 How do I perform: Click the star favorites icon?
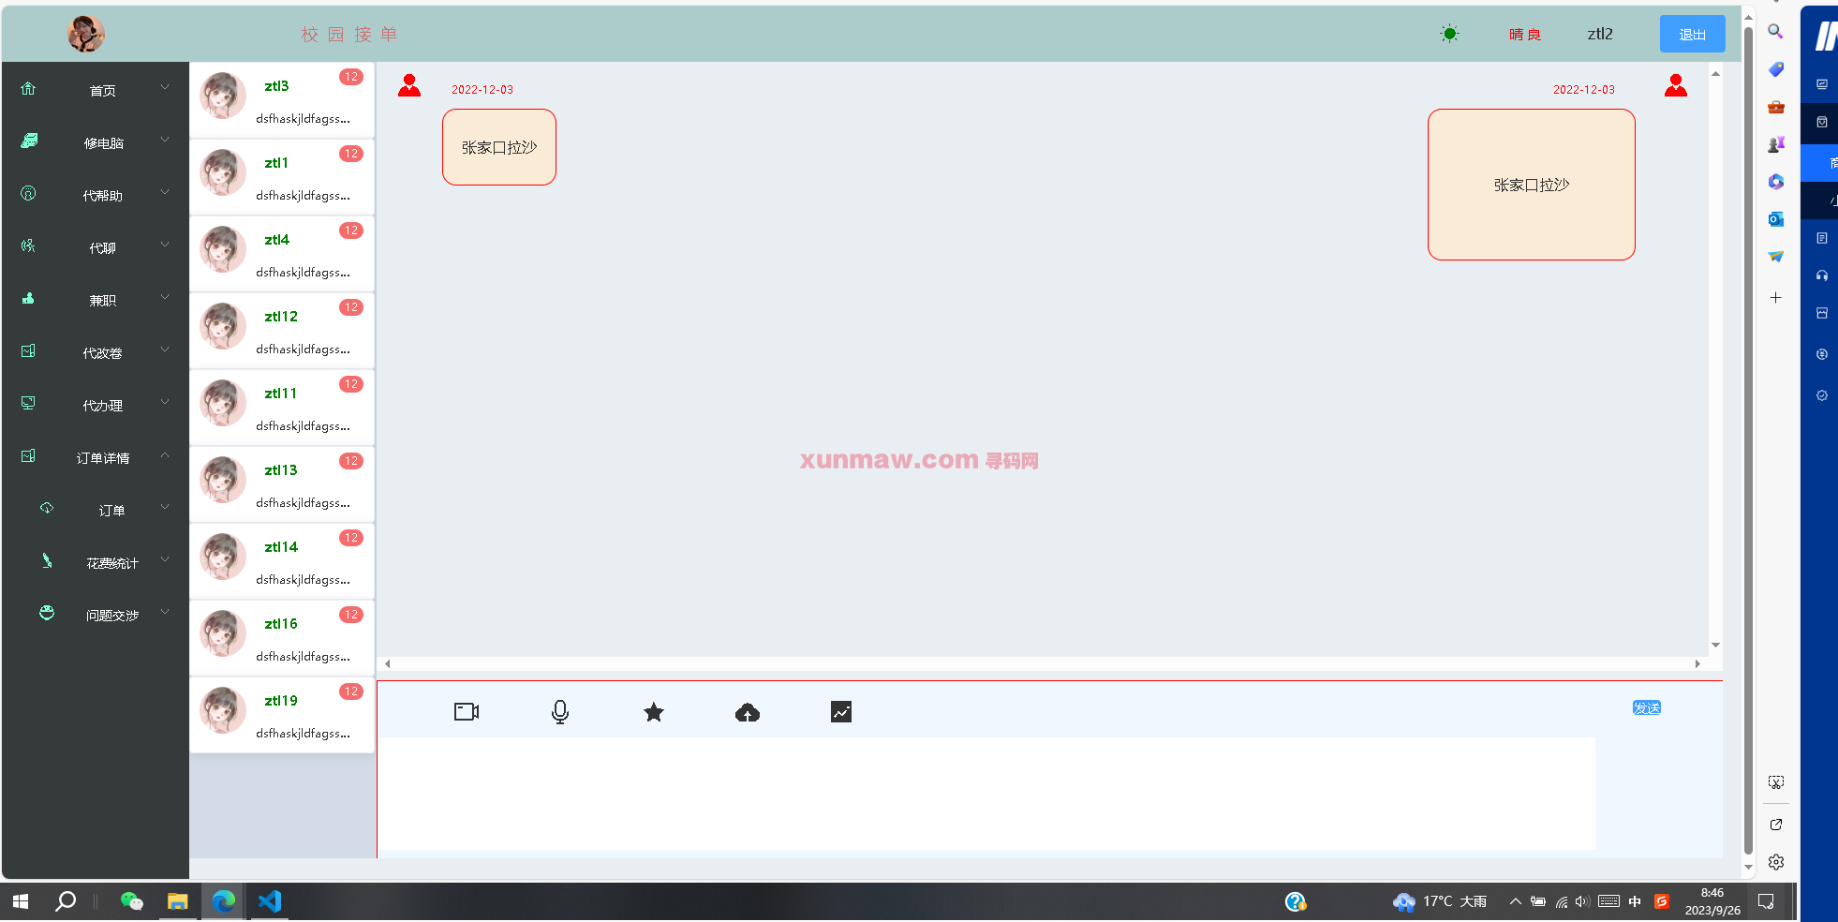(x=654, y=712)
